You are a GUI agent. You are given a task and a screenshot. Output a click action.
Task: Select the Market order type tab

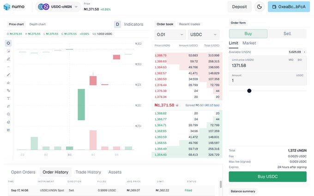(249, 43)
